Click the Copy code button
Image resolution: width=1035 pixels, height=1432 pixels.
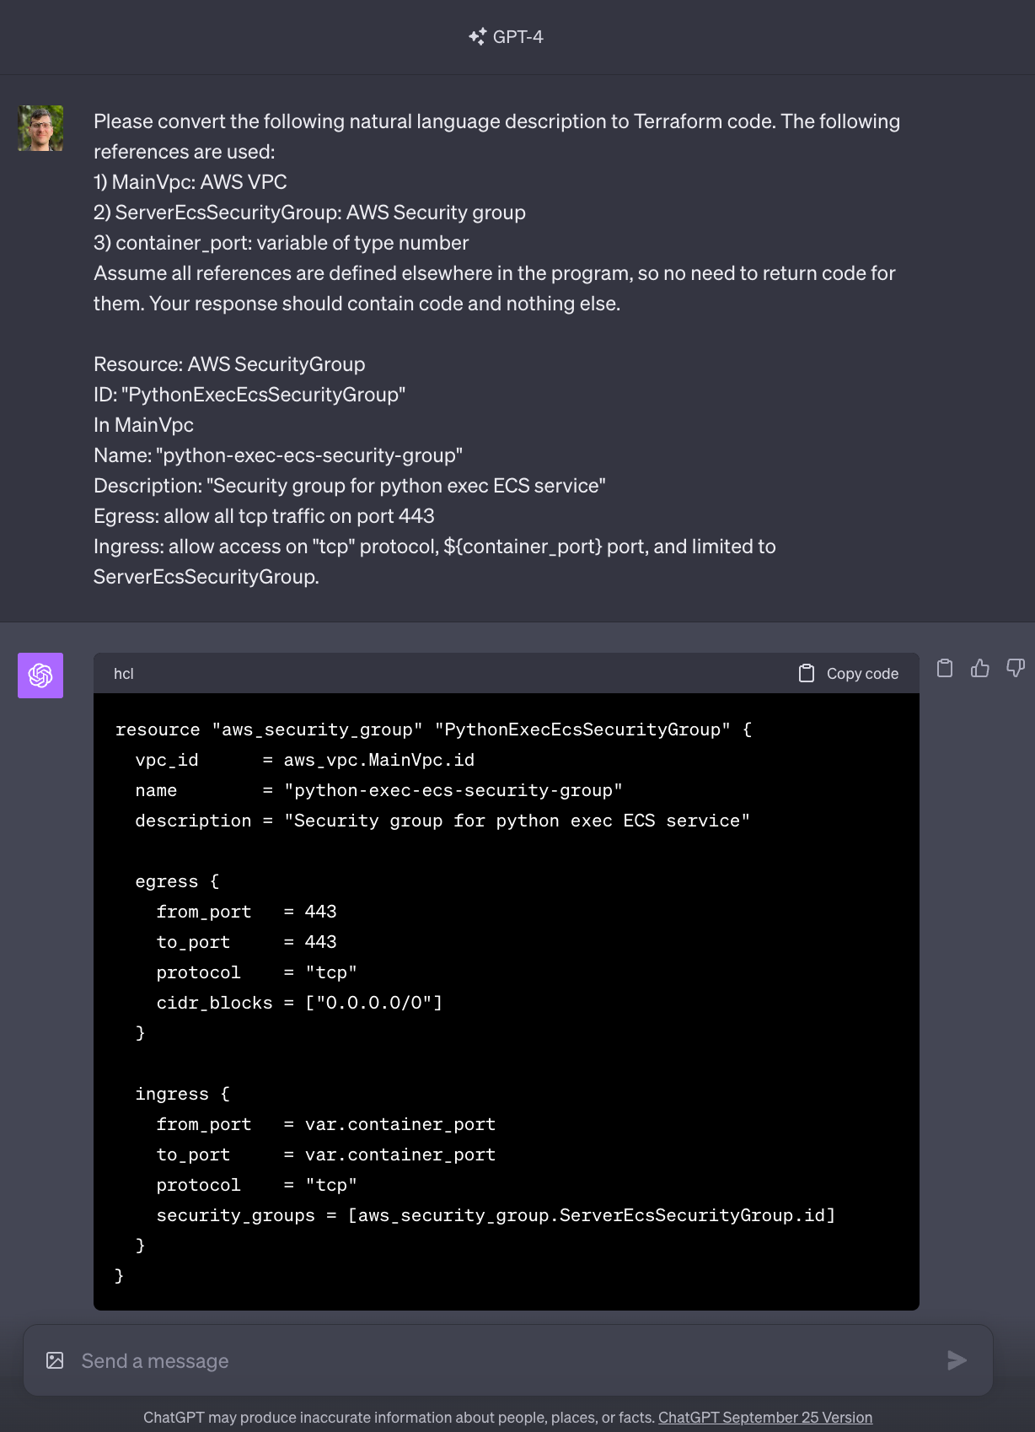[x=848, y=673]
